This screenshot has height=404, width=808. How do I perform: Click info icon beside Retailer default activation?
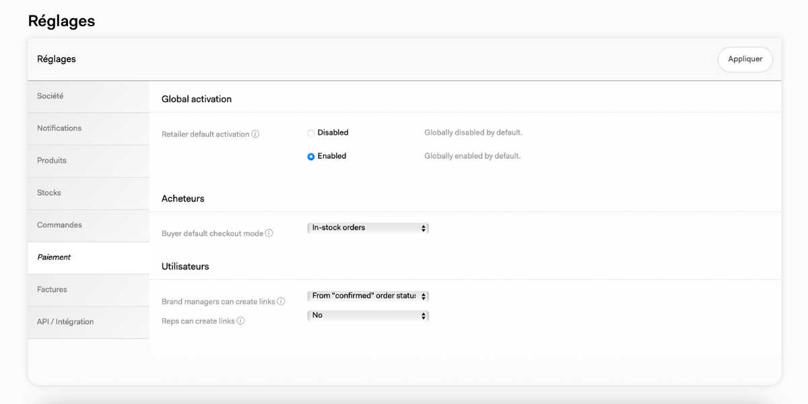click(x=255, y=134)
